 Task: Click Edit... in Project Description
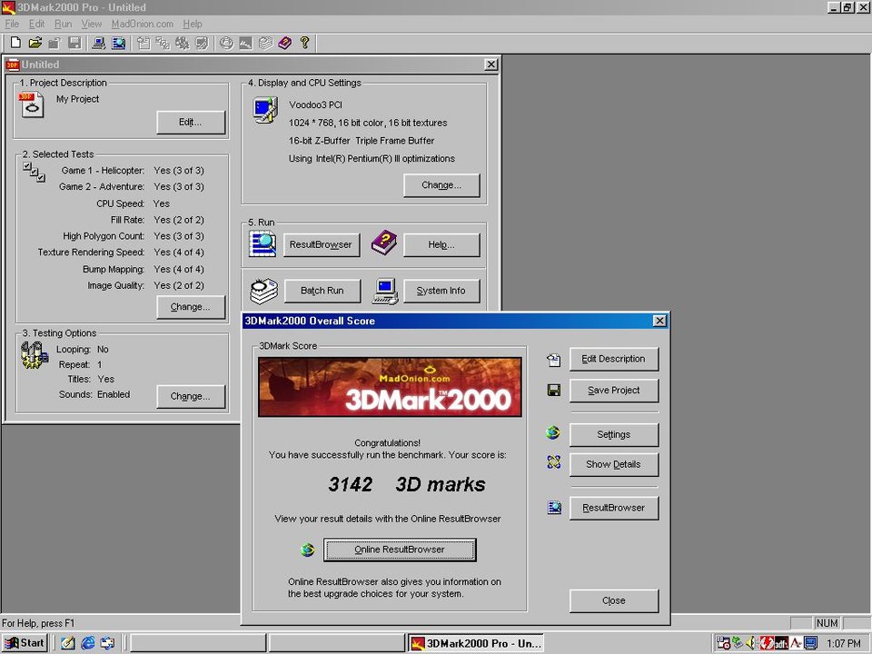pos(191,123)
